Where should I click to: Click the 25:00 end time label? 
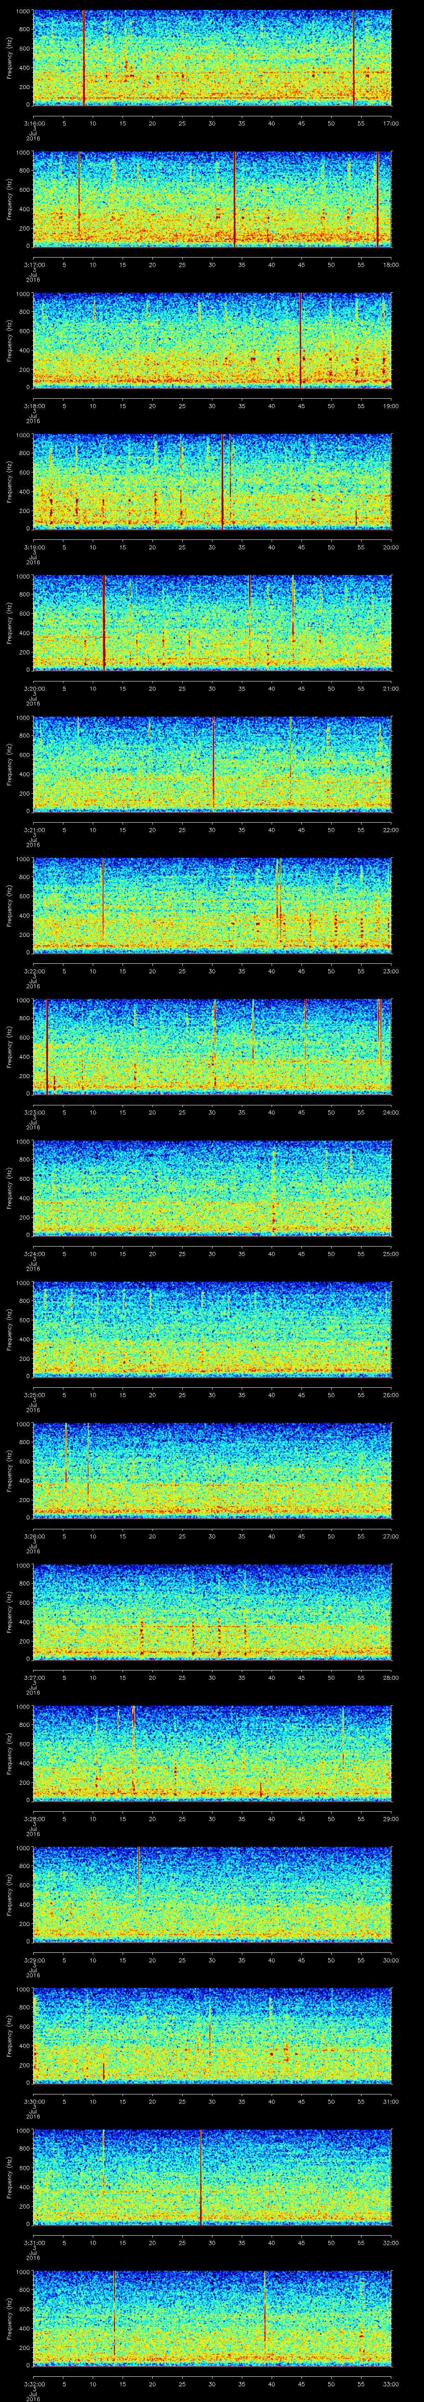click(390, 1253)
